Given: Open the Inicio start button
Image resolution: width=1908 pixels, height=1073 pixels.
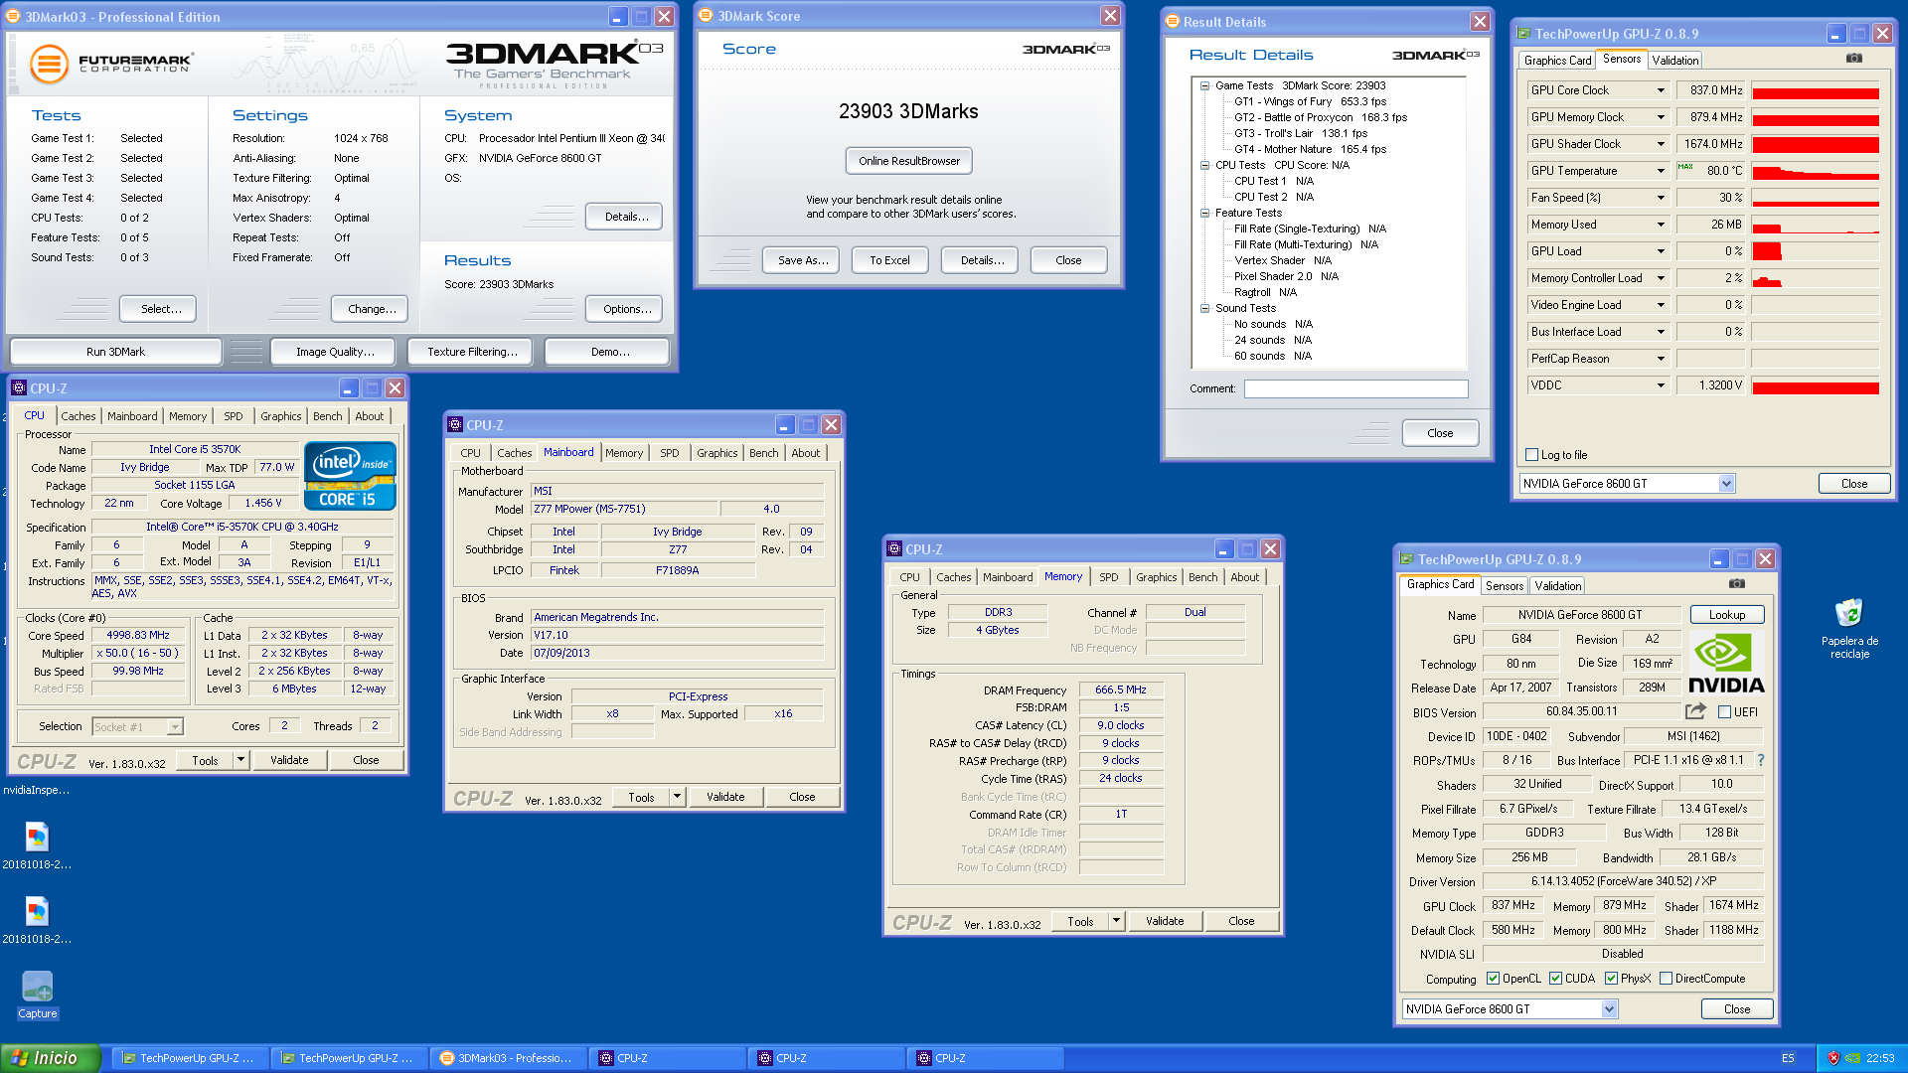Looking at the screenshot, I should [51, 1058].
